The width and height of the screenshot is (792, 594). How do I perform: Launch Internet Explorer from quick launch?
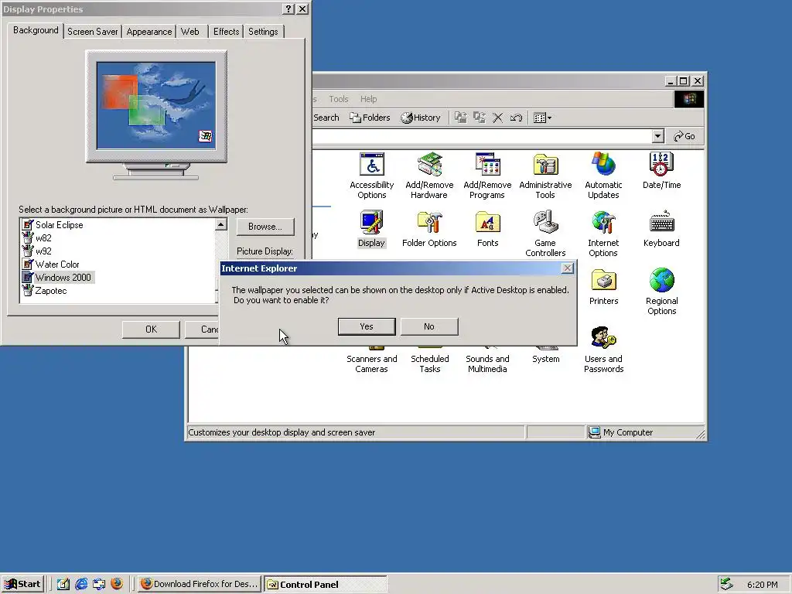tap(80, 585)
